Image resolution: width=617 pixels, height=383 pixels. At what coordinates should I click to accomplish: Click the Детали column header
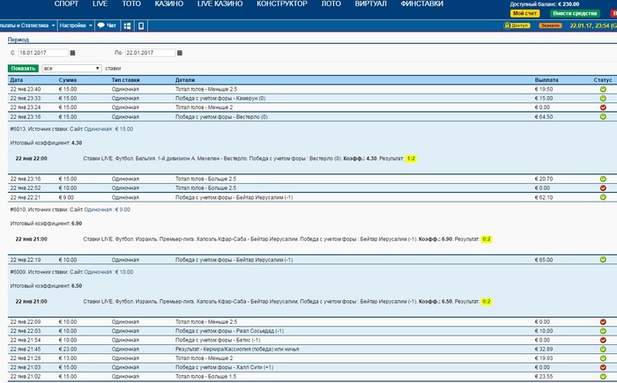185,80
